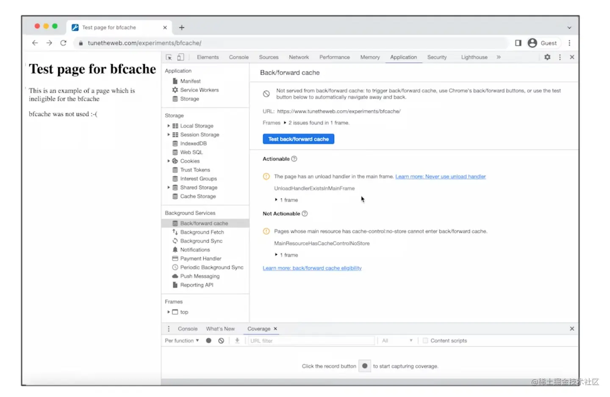Expand Session Storage tree arrow

pos(169,135)
